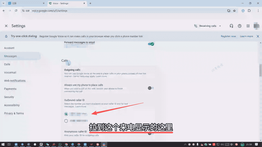Toggle Anonymous caller ID switch

click(151, 133)
